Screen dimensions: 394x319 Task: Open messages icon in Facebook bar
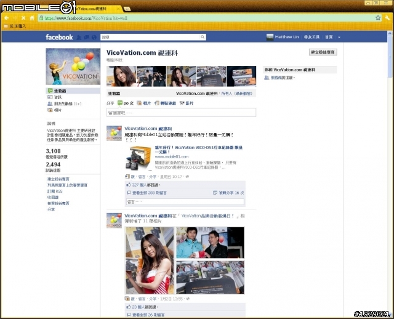point(86,37)
